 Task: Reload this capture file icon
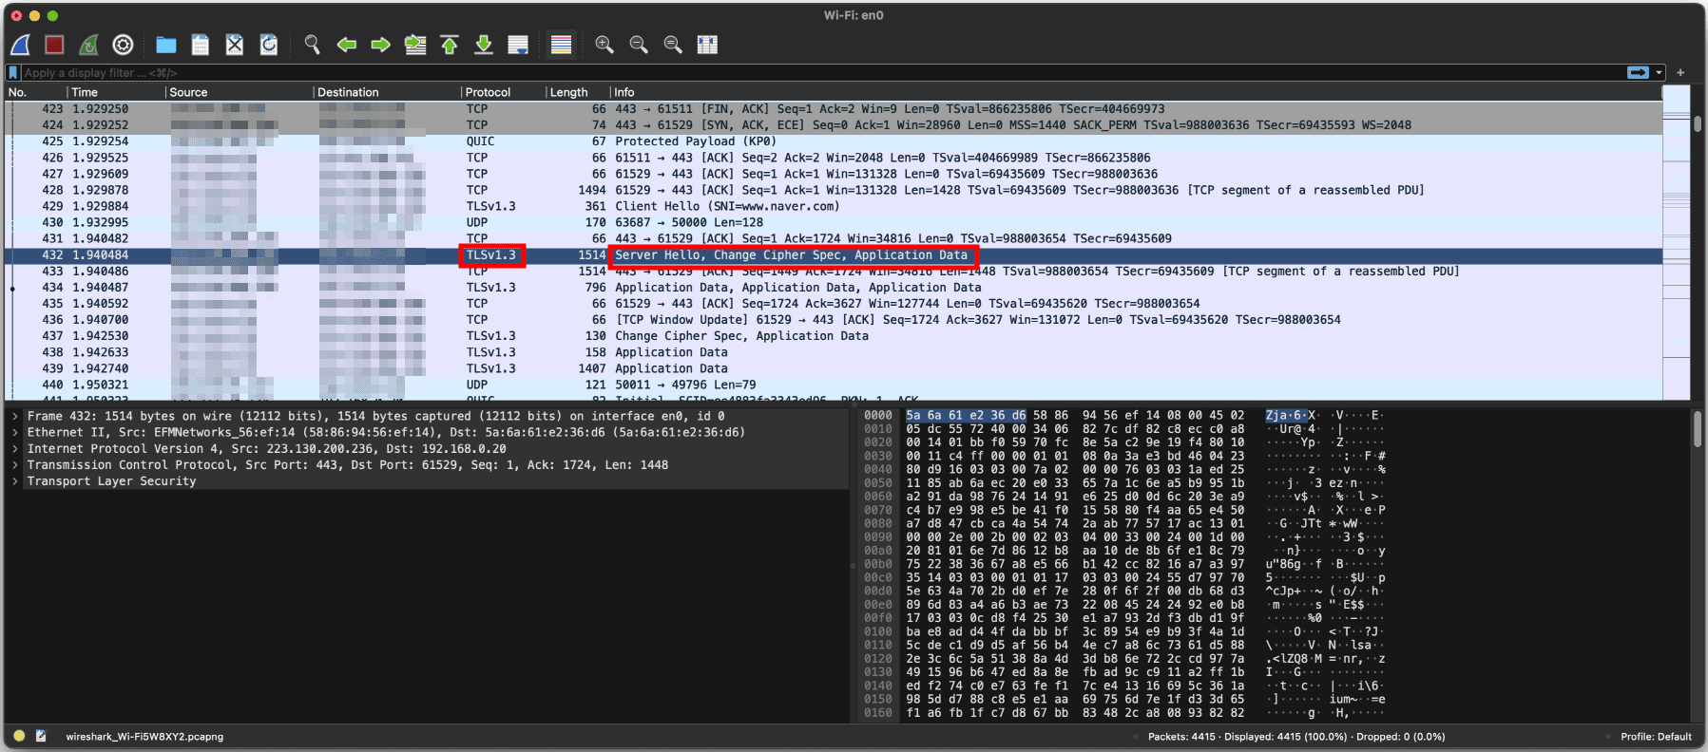point(269,45)
